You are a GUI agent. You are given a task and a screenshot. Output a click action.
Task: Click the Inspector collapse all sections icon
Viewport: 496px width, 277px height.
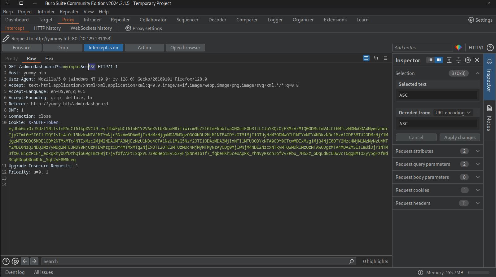coord(459,60)
